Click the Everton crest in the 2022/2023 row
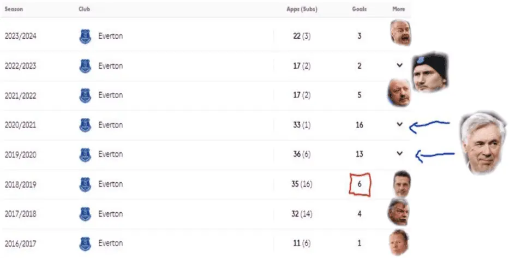 coord(85,66)
